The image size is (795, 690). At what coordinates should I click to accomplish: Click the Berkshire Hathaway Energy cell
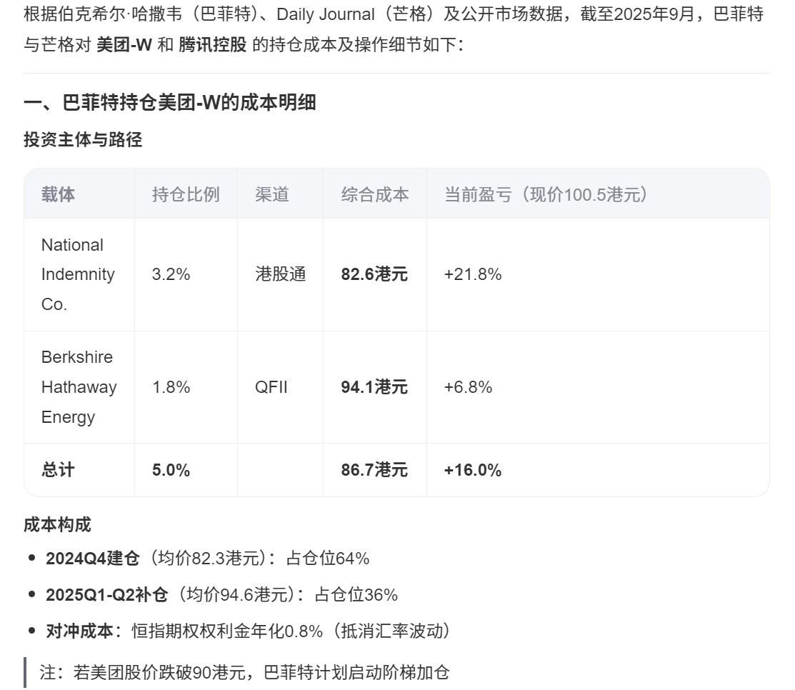79,387
